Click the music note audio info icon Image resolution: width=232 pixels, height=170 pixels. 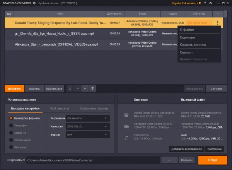click(126, 138)
